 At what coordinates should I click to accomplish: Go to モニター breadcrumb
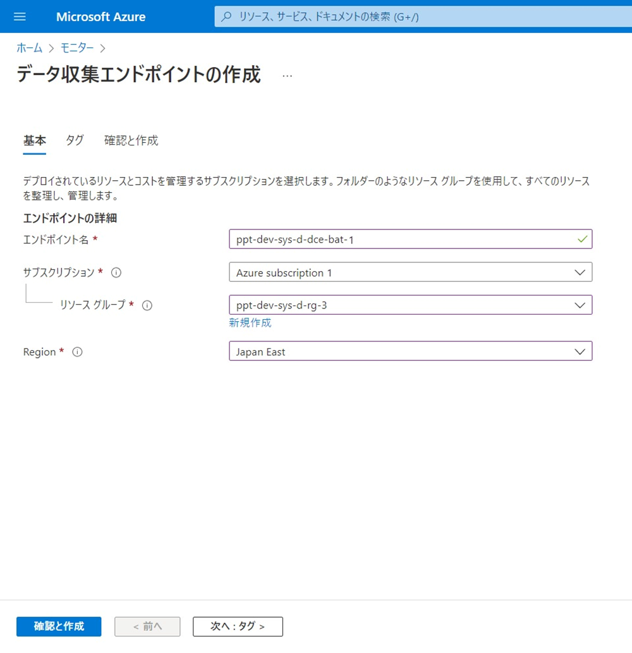point(78,48)
